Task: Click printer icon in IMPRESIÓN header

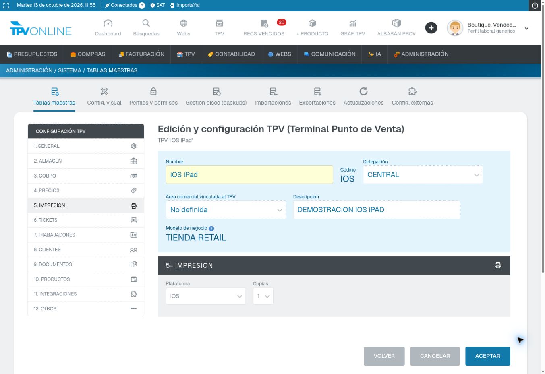Action: 498,265
